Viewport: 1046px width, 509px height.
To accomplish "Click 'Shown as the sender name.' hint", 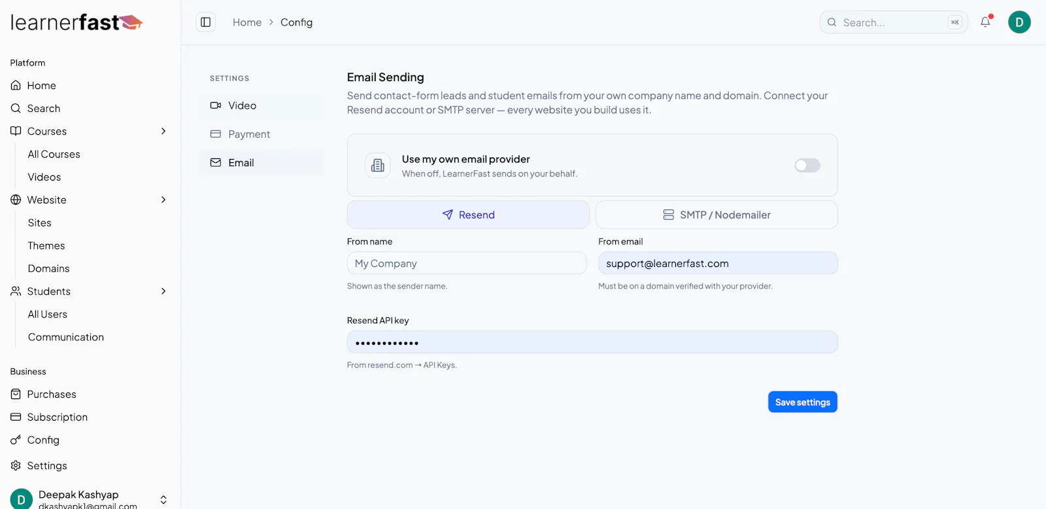I will tap(397, 286).
